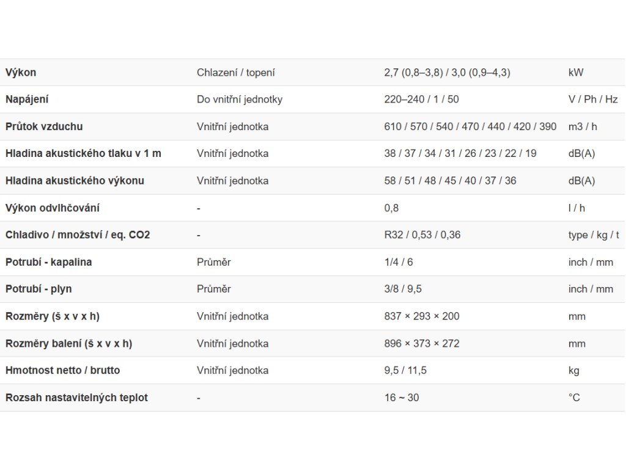Click the "m3 / h" unit cell
Viewport: 626px width, 469px height.
(583, 127)
